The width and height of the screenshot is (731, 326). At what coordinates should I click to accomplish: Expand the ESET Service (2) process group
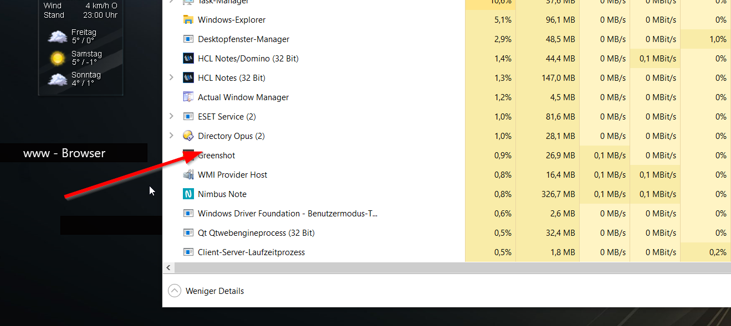(171, 116)
